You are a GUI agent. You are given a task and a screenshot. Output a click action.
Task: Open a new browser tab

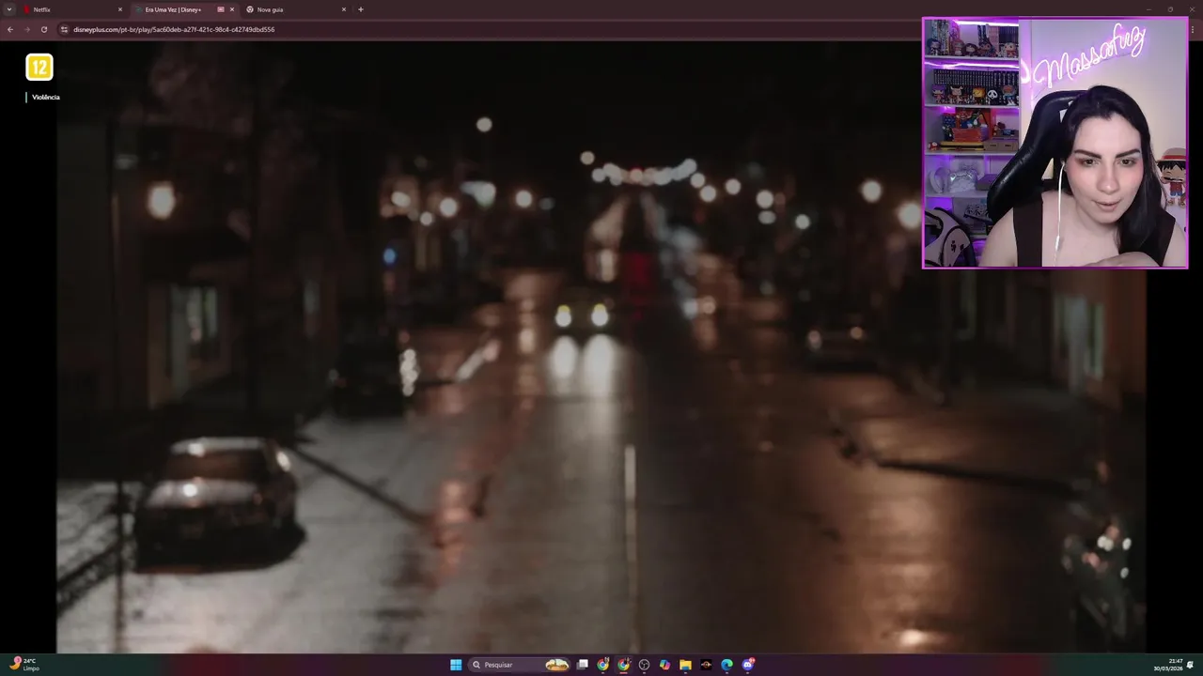point(361,9)
